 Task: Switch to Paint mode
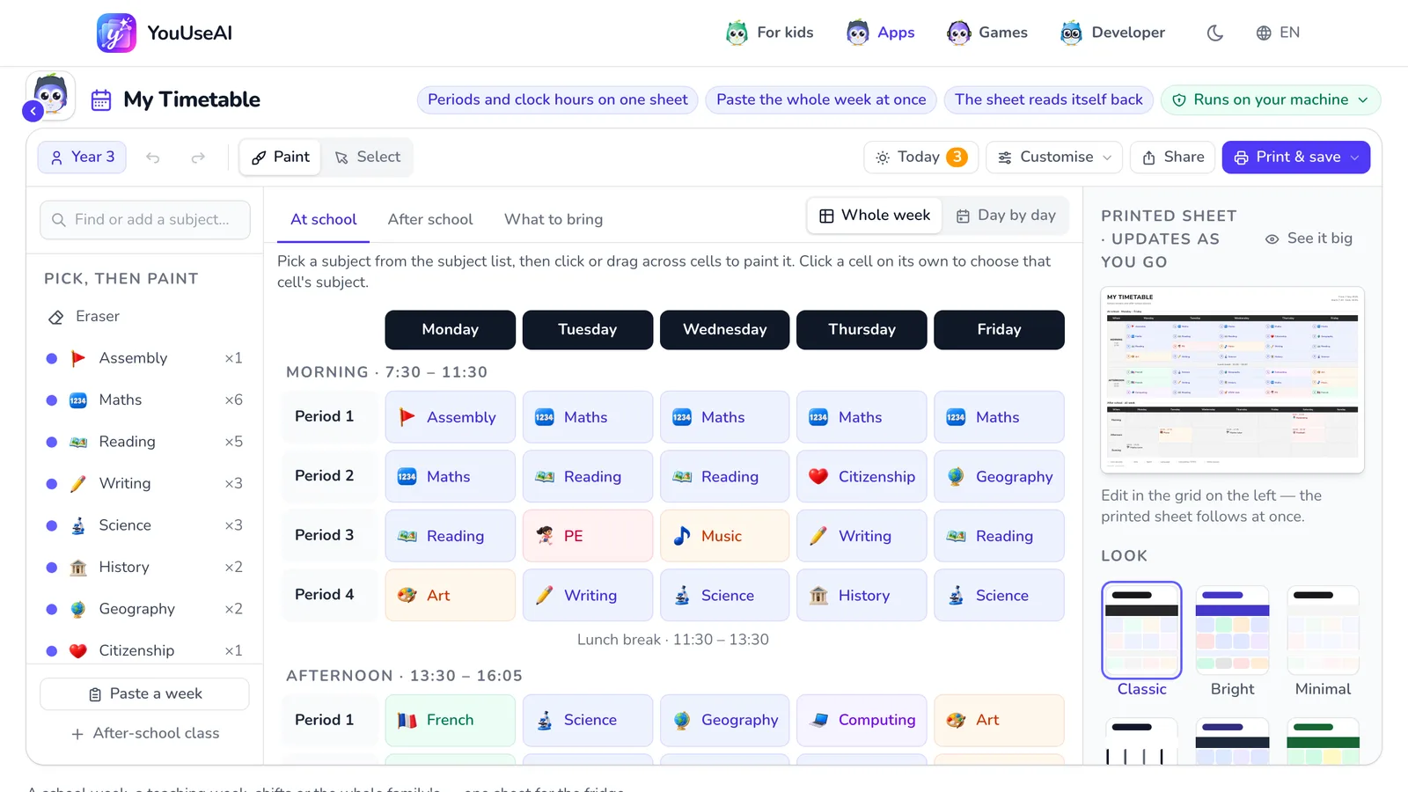pyautogui.click(x=281, y=158)
